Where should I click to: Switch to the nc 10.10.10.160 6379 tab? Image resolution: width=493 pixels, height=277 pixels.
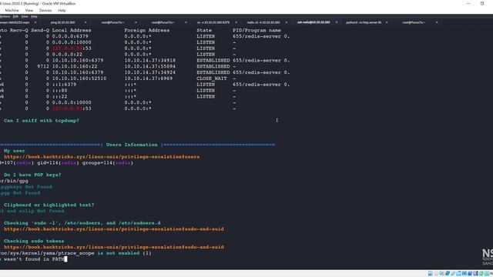coord(213,22)
